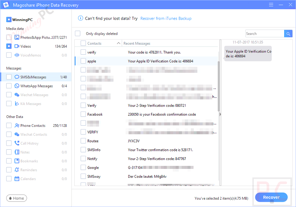Check the Phone Contacts checkbox

(9, 125)
